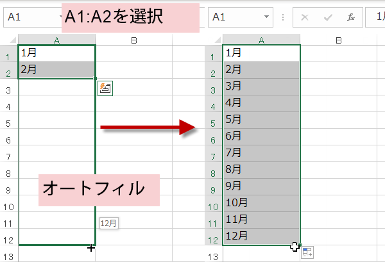385x262 pixels.
Task: Click the Quick Analysis icon beside cell A2
Action: tap(105, 88)
